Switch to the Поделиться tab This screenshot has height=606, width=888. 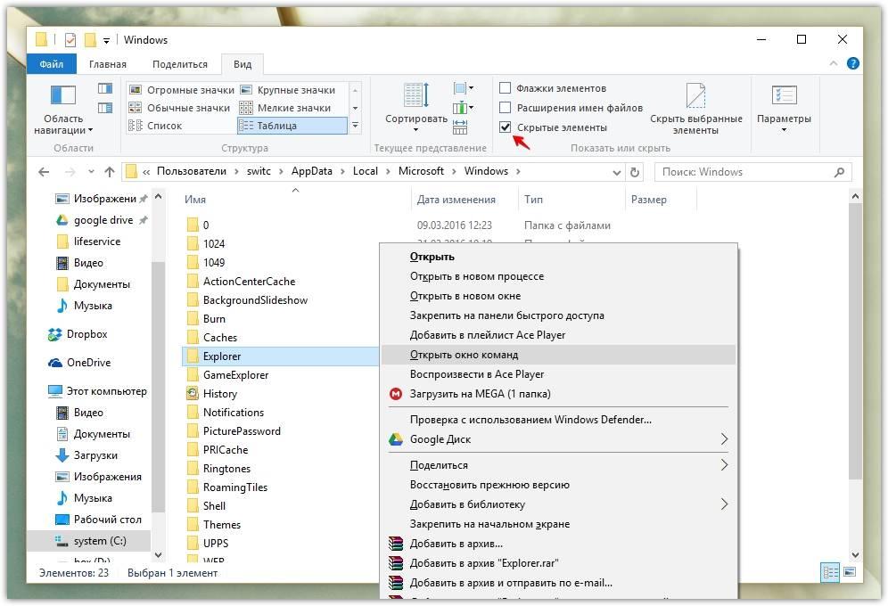180,64
